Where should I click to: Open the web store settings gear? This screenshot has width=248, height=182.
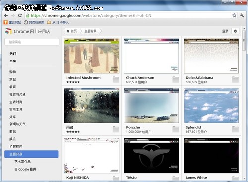tap(235, 31)
